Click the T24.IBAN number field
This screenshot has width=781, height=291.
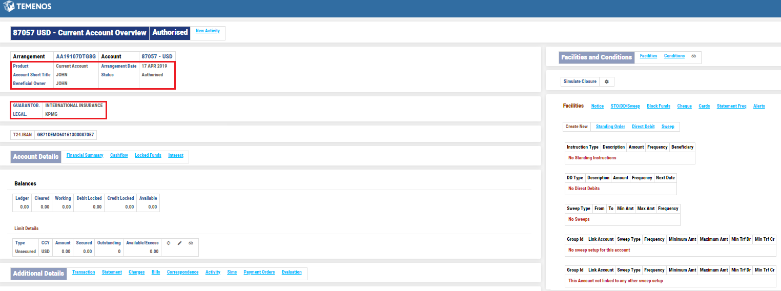coord(66,135)
